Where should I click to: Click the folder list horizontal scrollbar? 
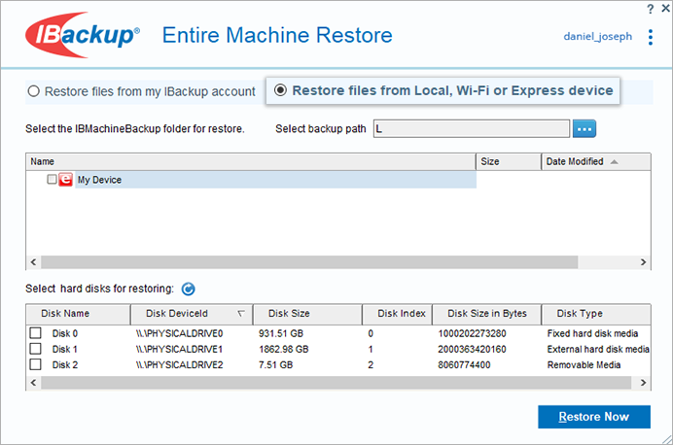[309, 262]
